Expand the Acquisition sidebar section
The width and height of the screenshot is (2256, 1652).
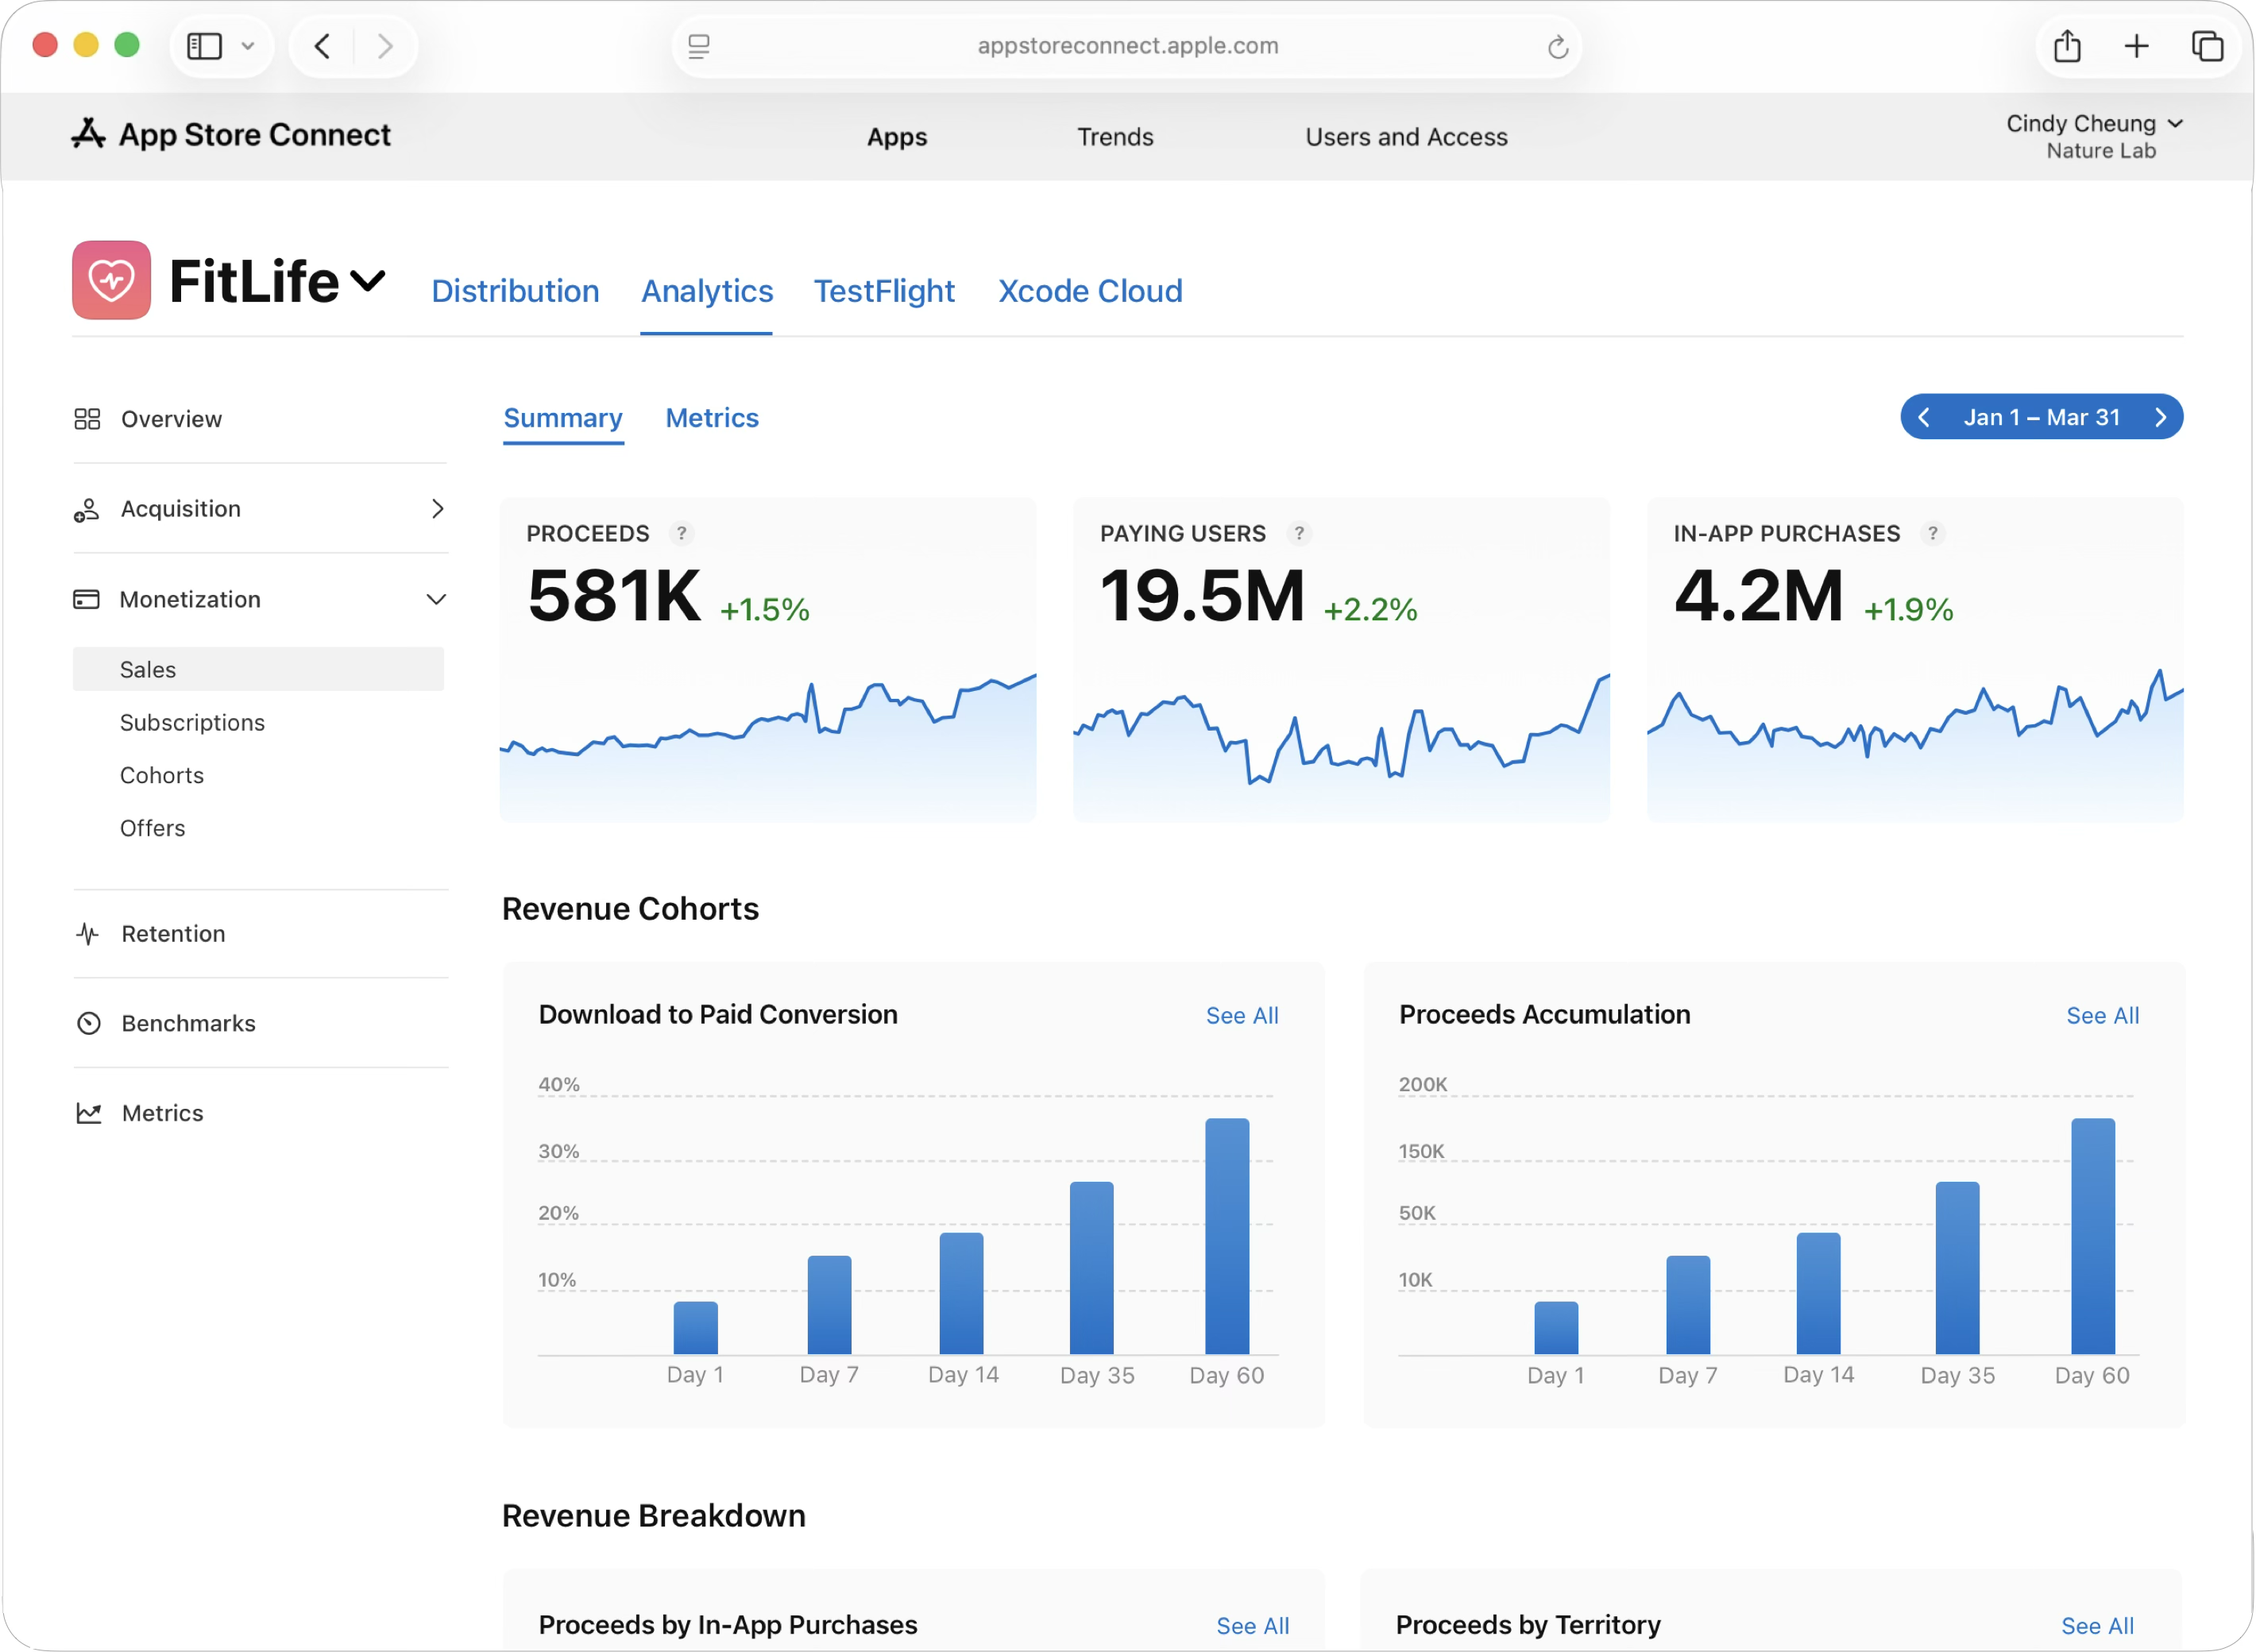point(437,509)
